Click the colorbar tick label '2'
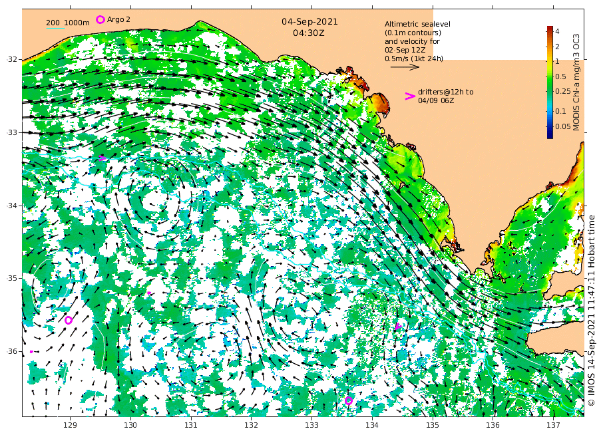 coord(557,47)
